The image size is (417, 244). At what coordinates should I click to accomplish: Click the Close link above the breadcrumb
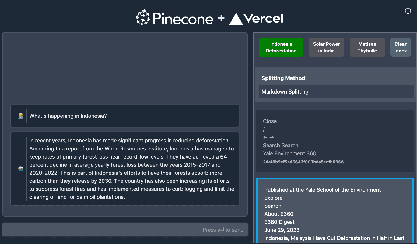[270, 121]
